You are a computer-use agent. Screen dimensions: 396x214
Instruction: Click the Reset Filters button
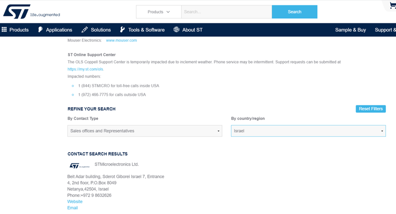[371, 109]
